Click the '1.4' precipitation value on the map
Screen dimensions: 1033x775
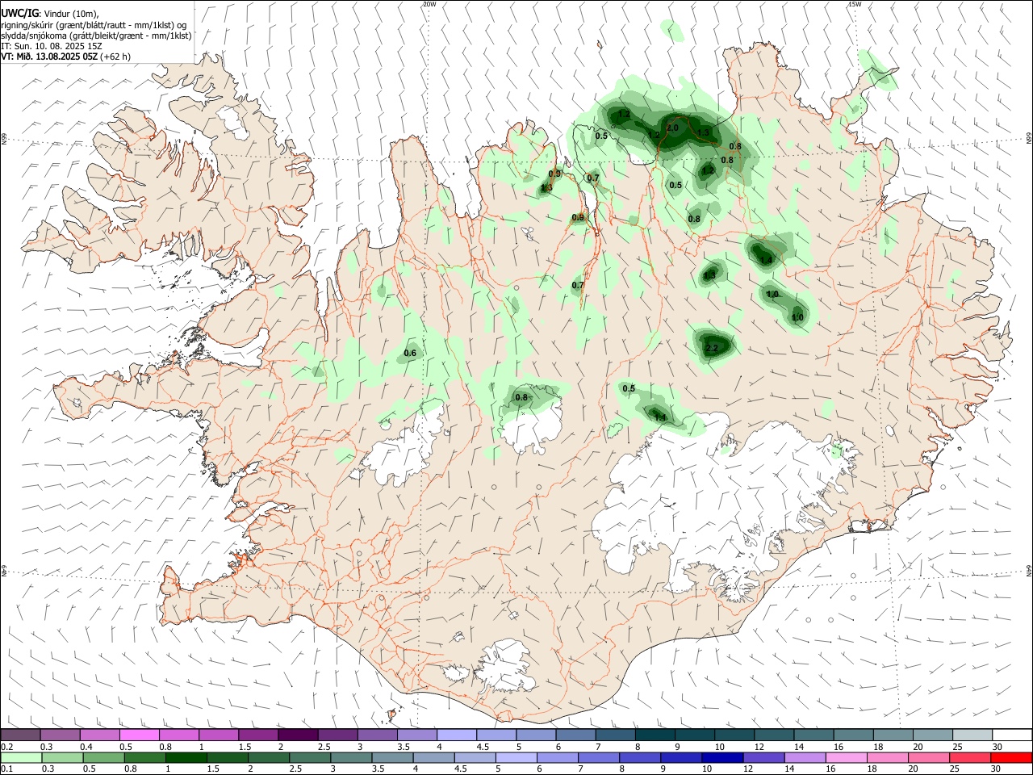[x=766, y=259]
